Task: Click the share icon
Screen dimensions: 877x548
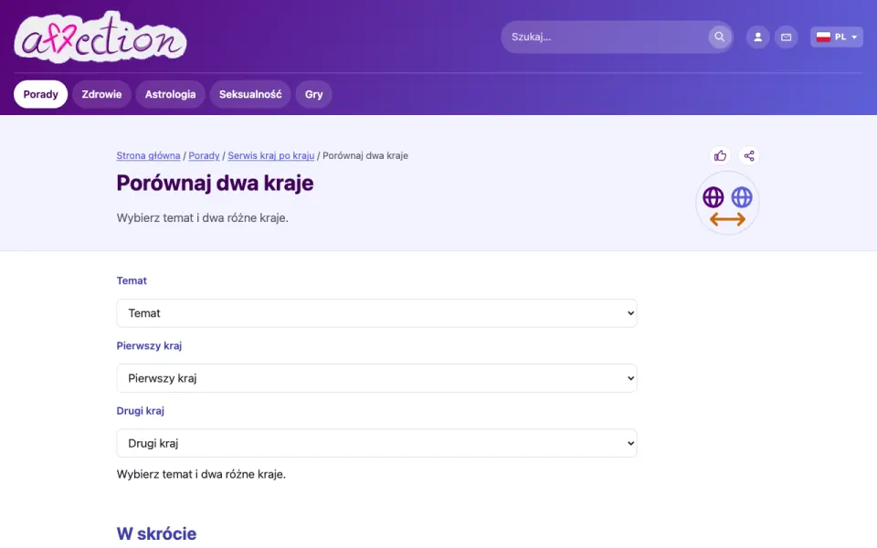Action: 749,155
